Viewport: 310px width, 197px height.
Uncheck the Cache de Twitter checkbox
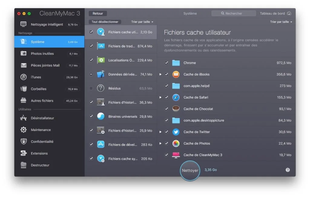pos(167,132)
